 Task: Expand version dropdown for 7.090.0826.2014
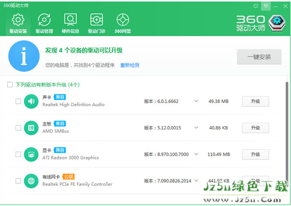pos(196,180)
